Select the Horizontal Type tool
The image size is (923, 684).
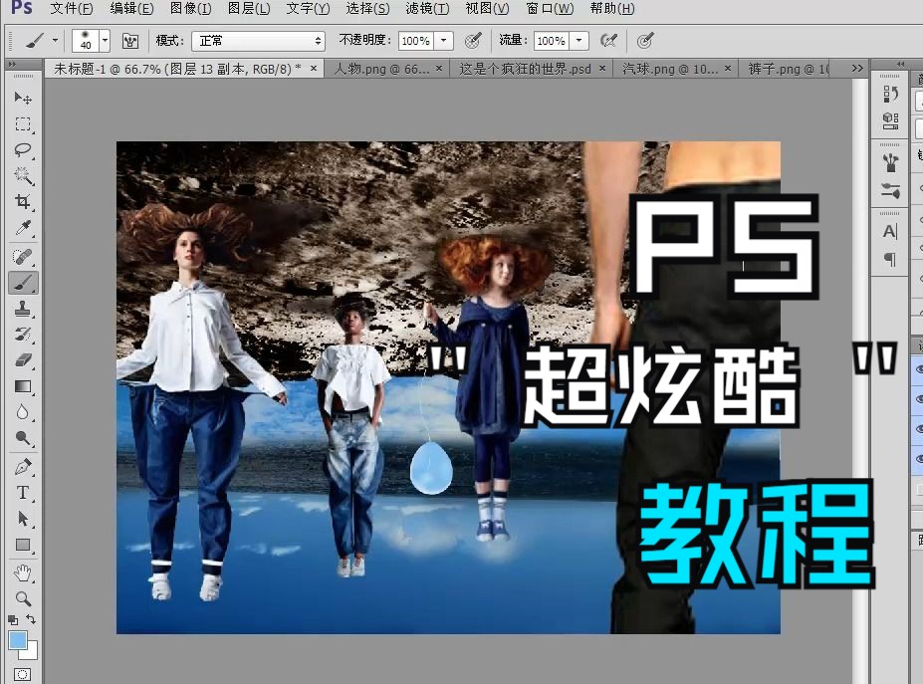23,493
